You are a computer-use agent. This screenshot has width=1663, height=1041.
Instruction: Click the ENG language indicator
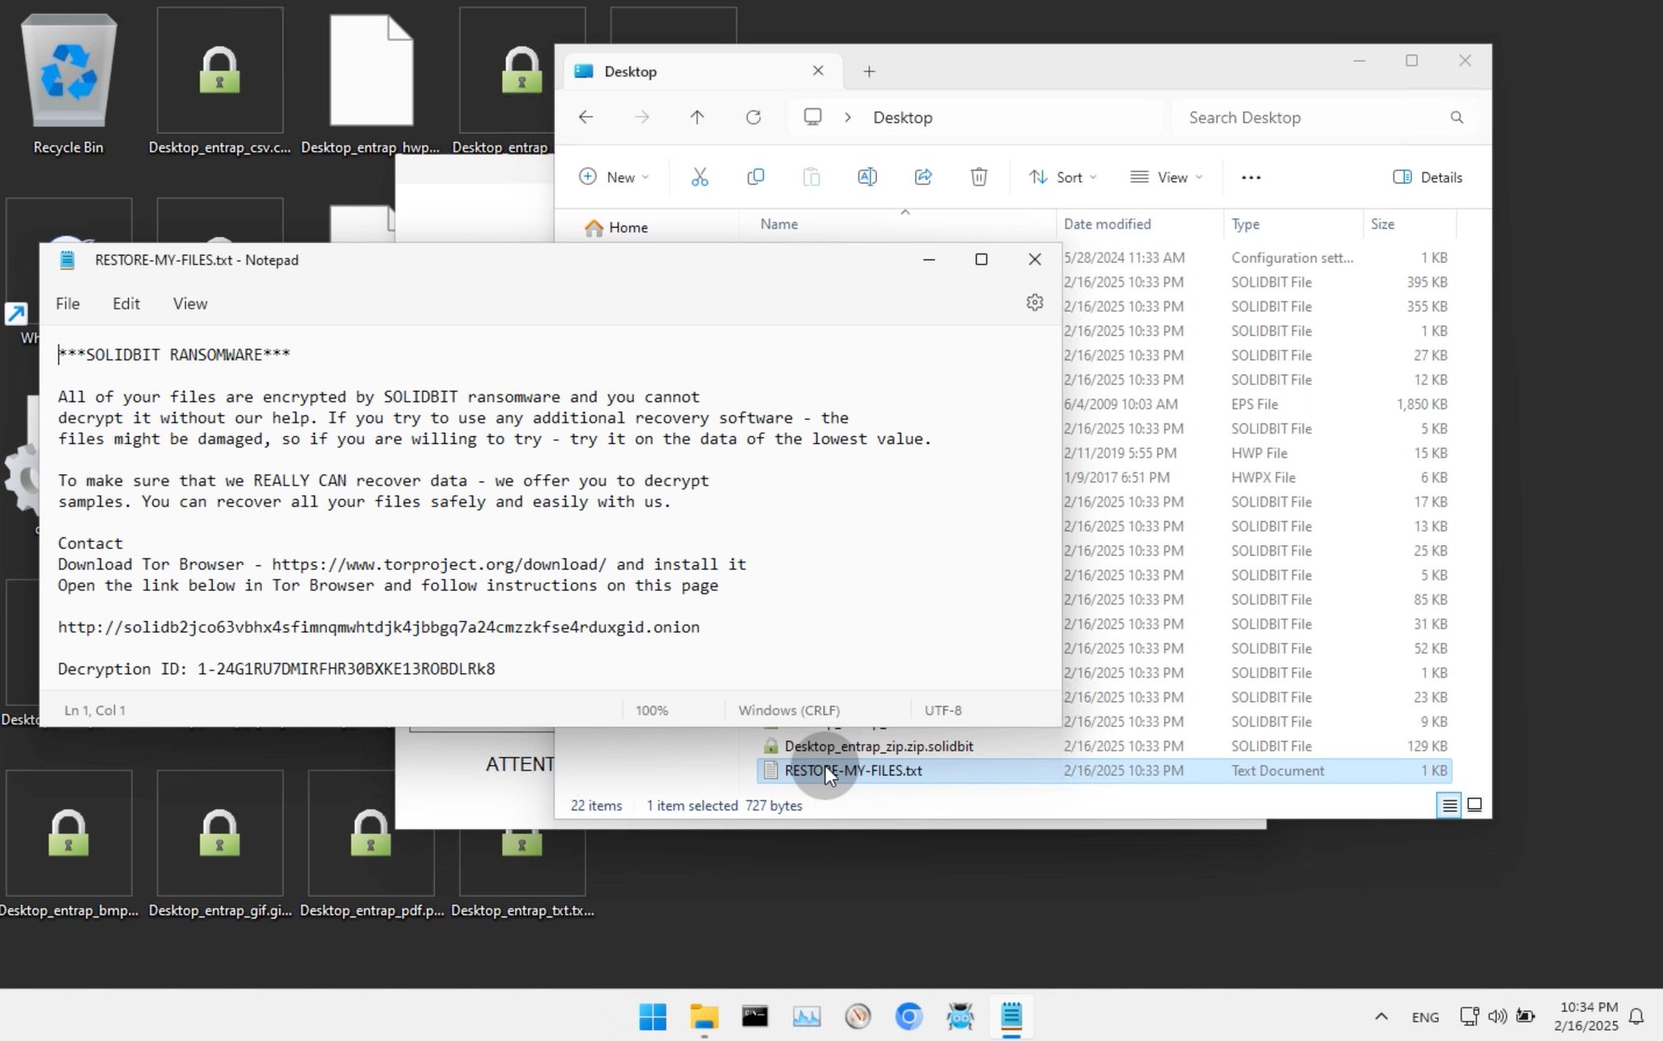[x=1425, y=1017]
